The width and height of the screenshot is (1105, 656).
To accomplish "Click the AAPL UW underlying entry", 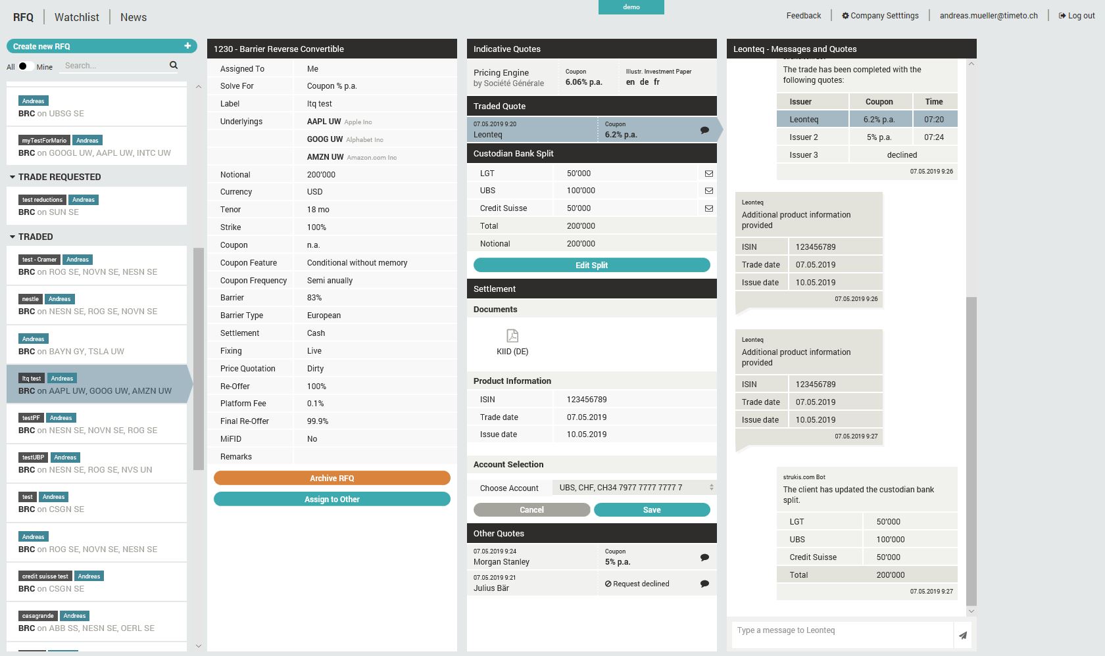I will point(339,122).
